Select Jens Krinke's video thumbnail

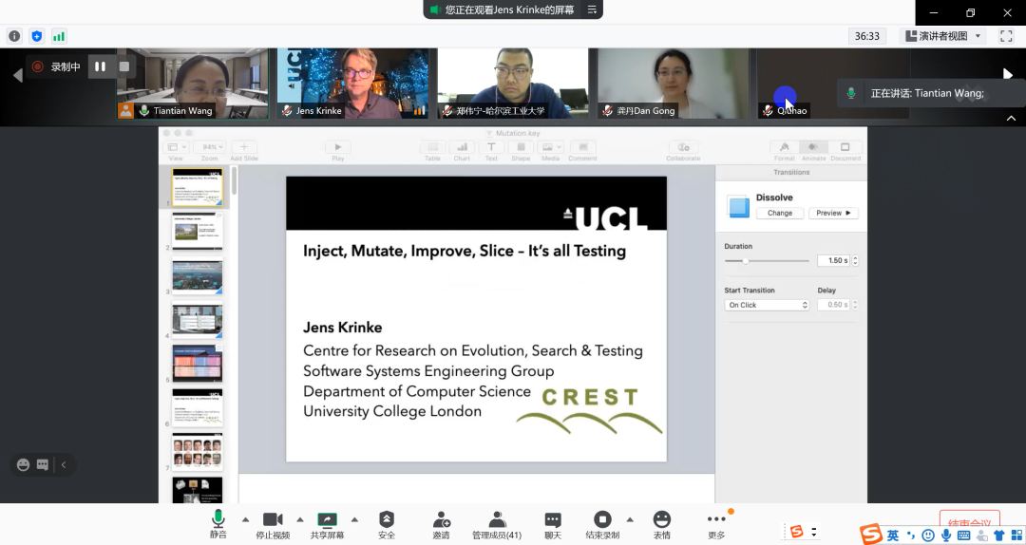coord(352,84)
